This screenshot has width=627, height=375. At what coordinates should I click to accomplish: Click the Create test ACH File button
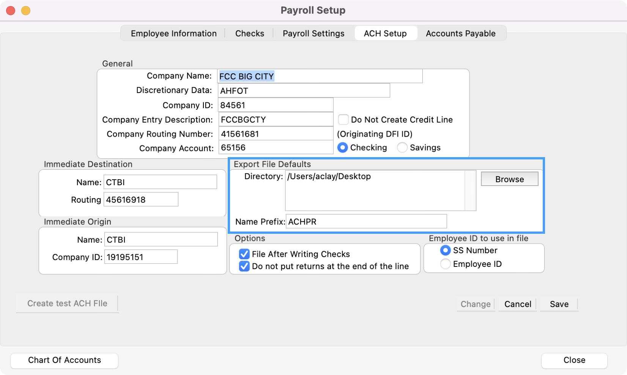pyautogui.click(x=67, y=304)
